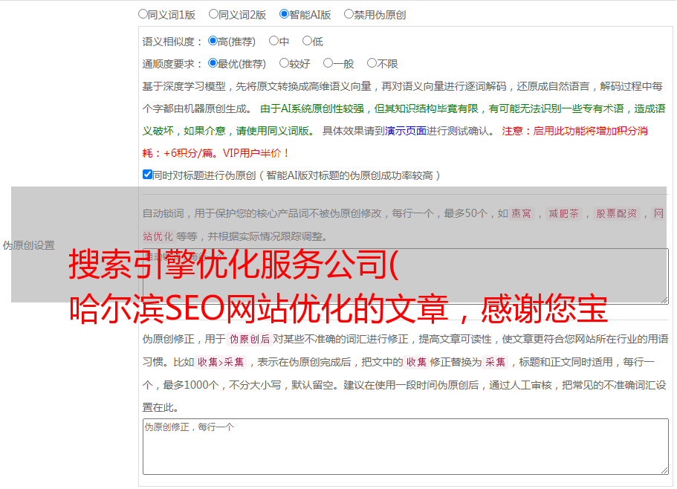Select the 同义词1版 radio option
This screenshot has width=677, height=489.
pos(143,14)
